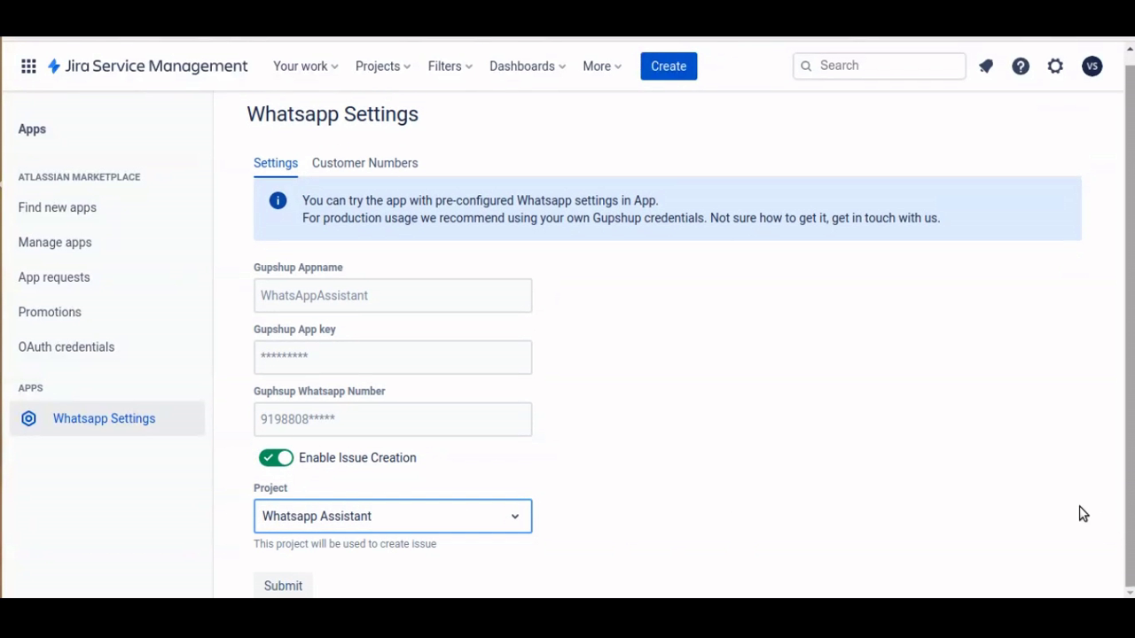Click the Submit button

click(283, 586)
